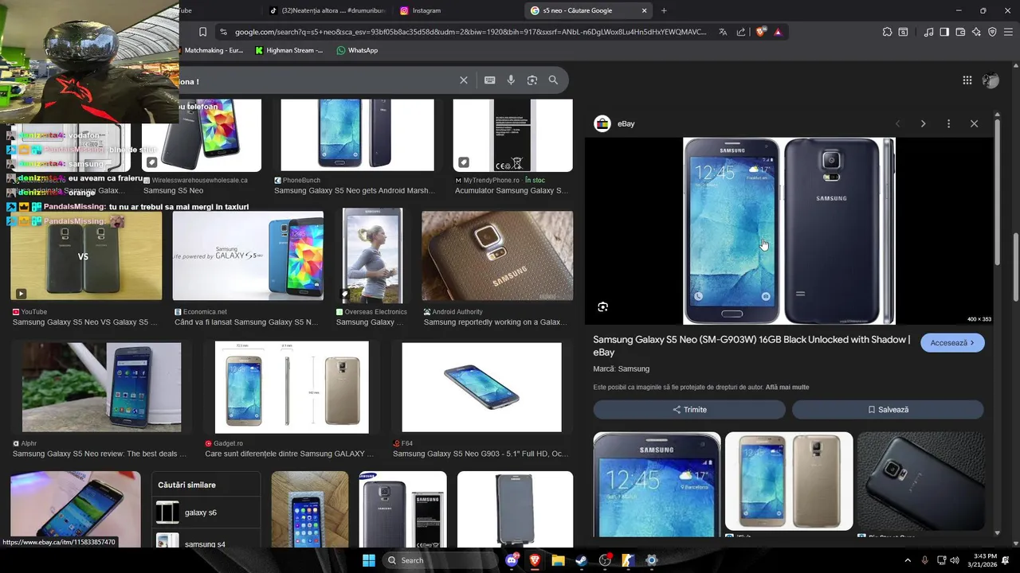Image resolution: width=1020 pixels, height=573 pixels.
Task: Clear the Google search box text
Action: tap(463, 80)
